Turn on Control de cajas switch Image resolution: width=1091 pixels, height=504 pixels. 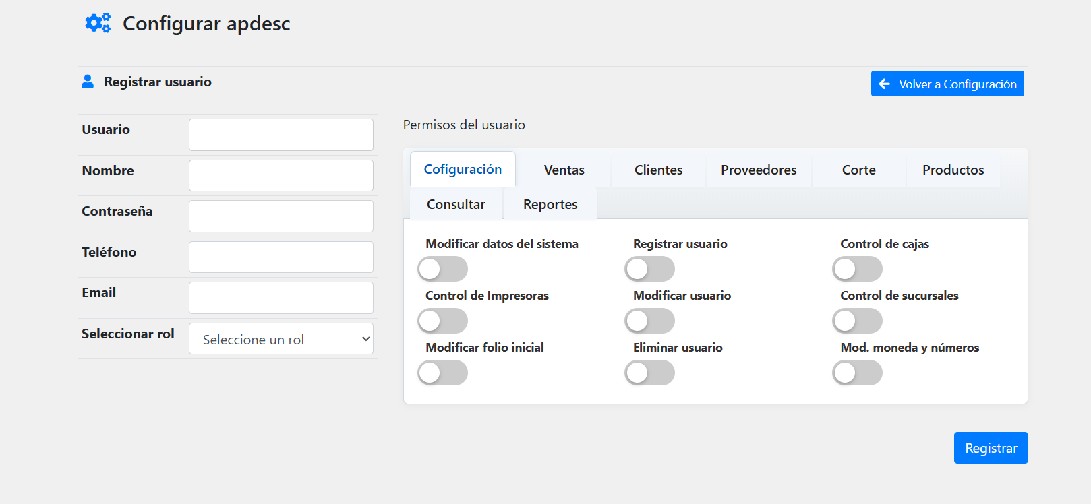[857, 269]
